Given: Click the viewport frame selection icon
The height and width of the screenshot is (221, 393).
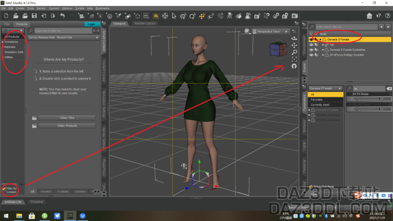Looking at the screenshot, I should [294, 59].
